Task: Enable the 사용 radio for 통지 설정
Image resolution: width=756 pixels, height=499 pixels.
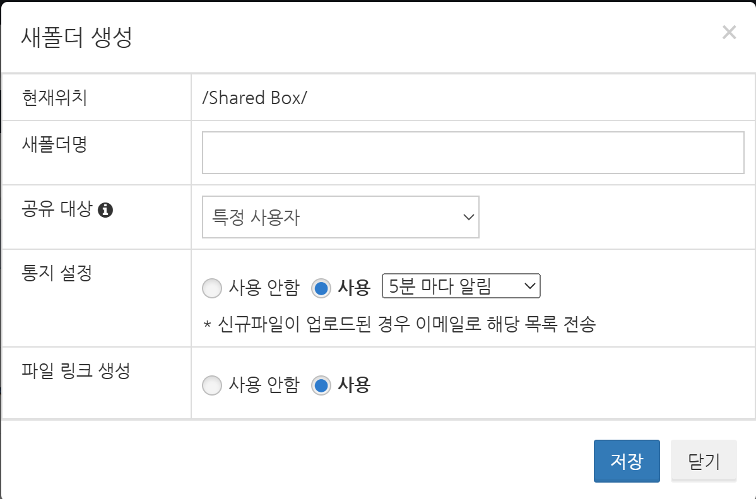Action: point(321,288)
